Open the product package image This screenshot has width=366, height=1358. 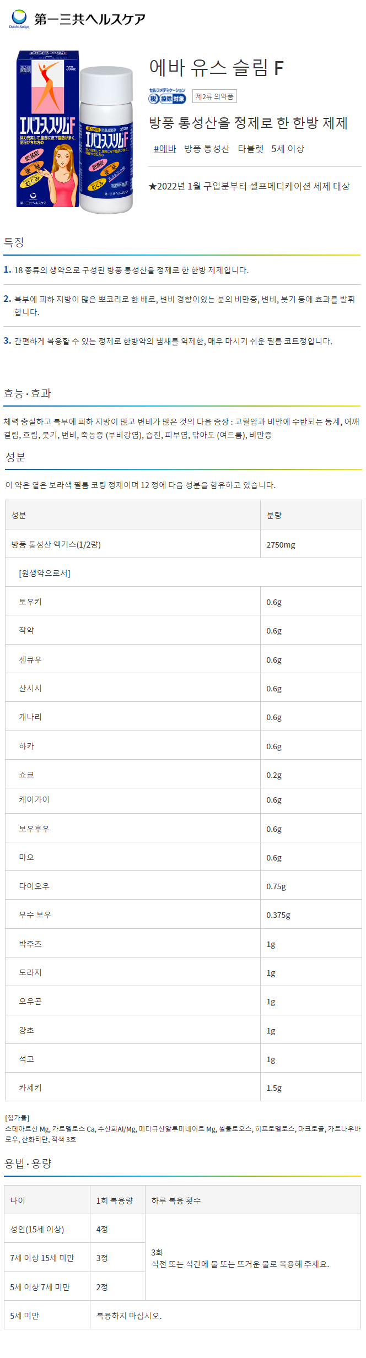tap(74, 132)
